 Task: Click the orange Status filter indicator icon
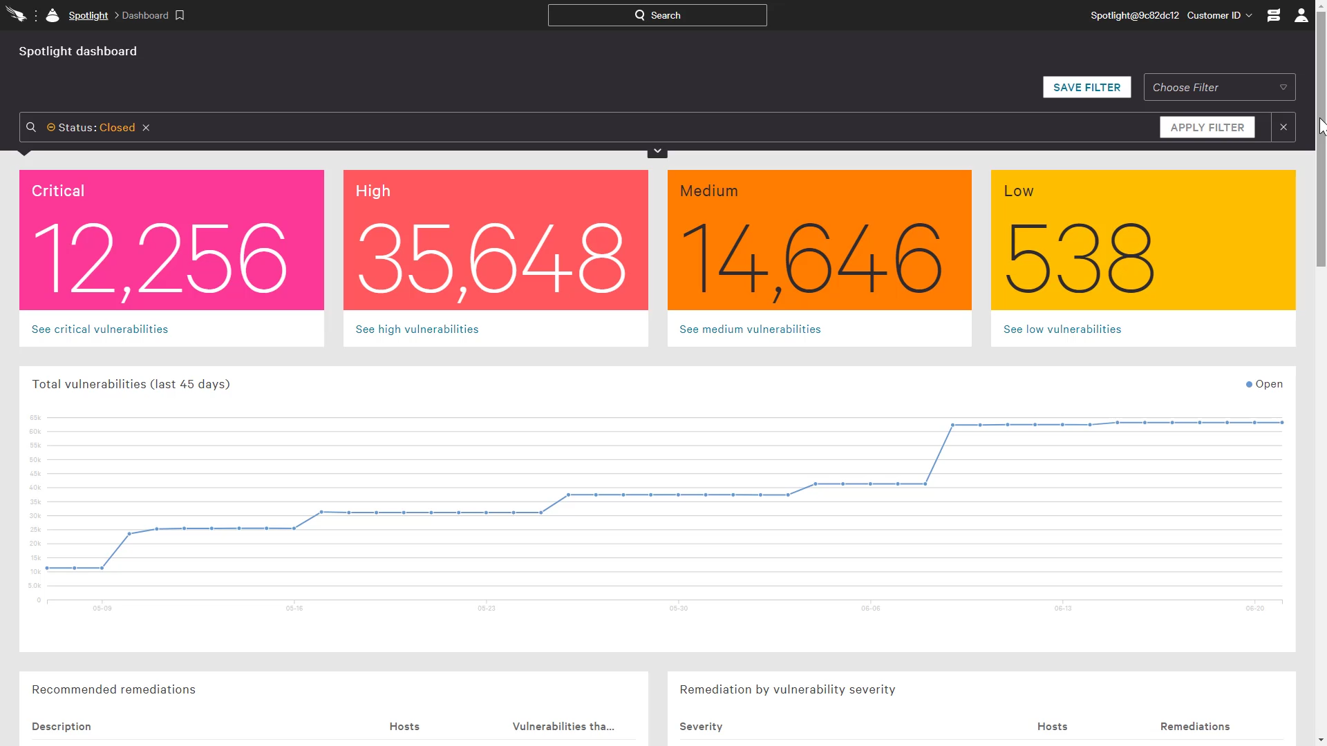[x=51, y=127]
